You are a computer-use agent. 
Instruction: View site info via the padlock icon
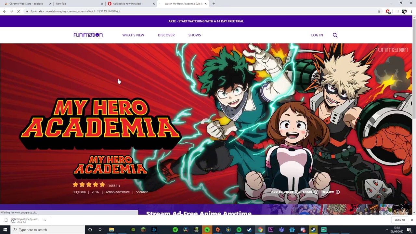coord(27,11)
